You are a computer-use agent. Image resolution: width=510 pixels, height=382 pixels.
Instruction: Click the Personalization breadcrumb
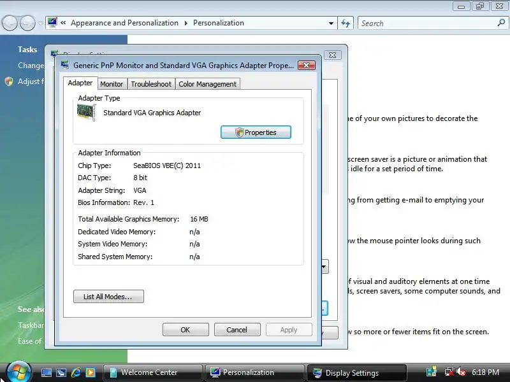pyautogui.click(x=218, y=23)
